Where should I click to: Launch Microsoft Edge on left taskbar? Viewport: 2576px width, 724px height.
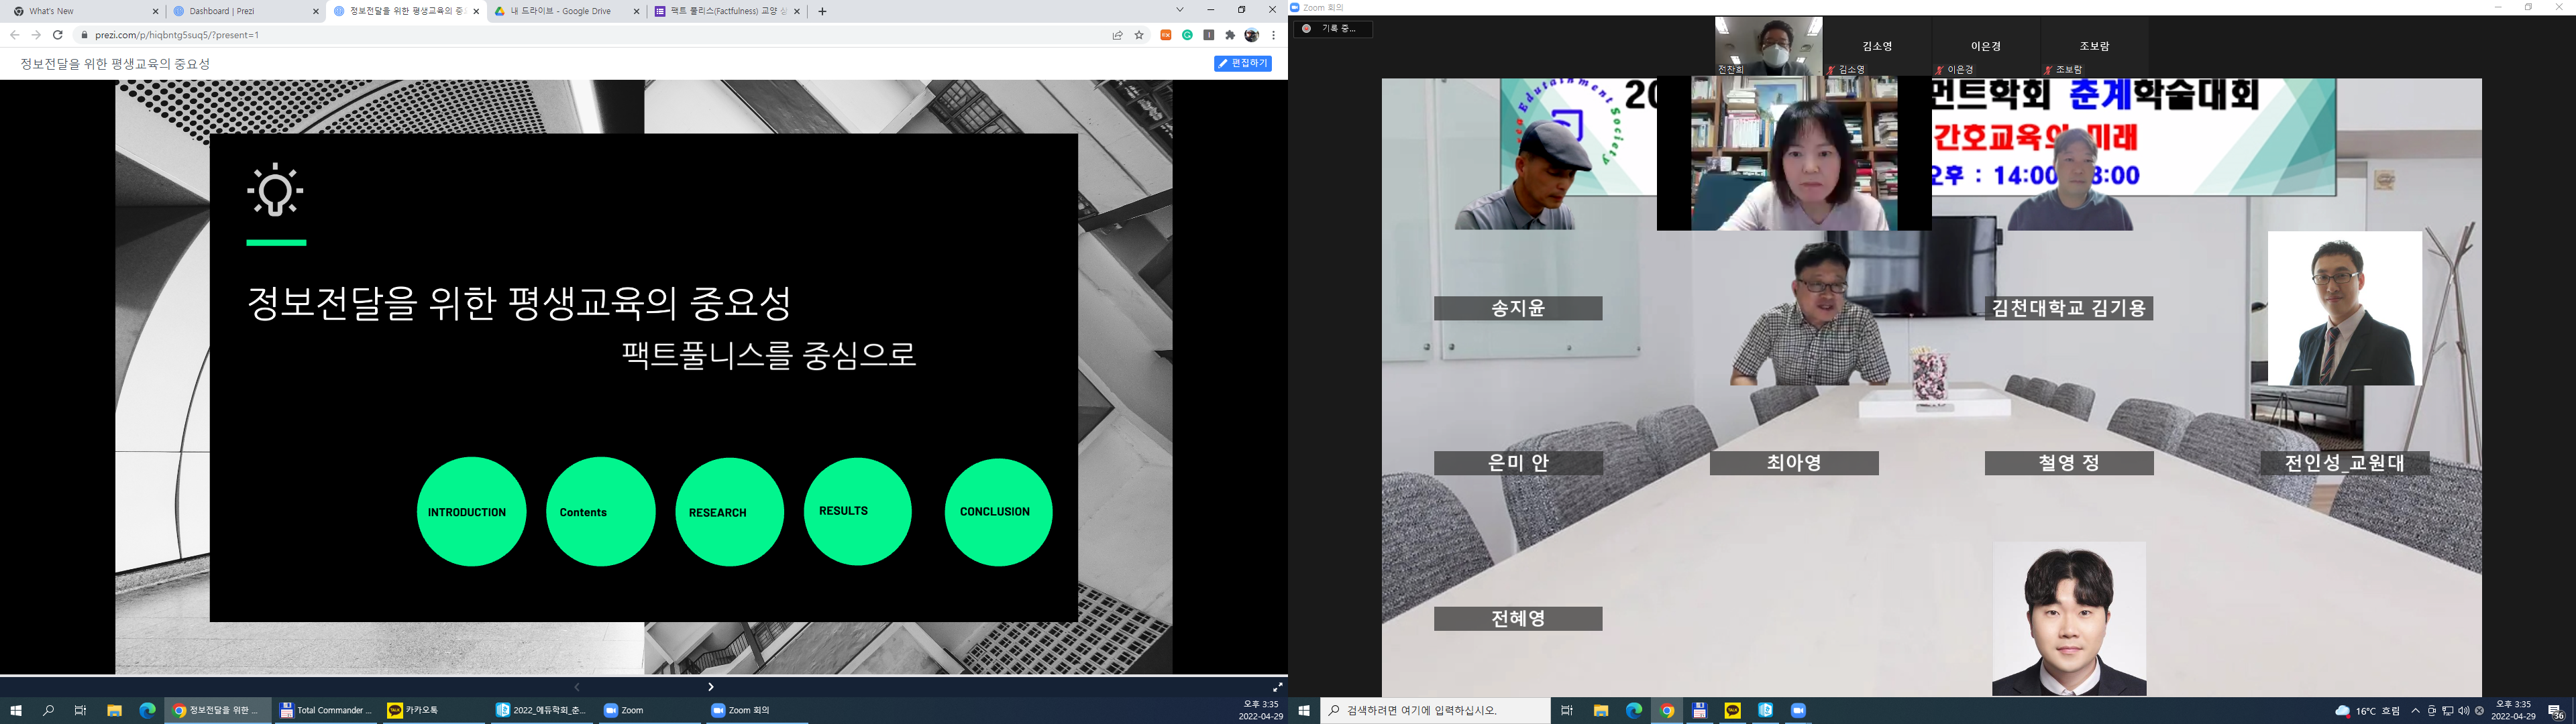click(x=147, y=711)
